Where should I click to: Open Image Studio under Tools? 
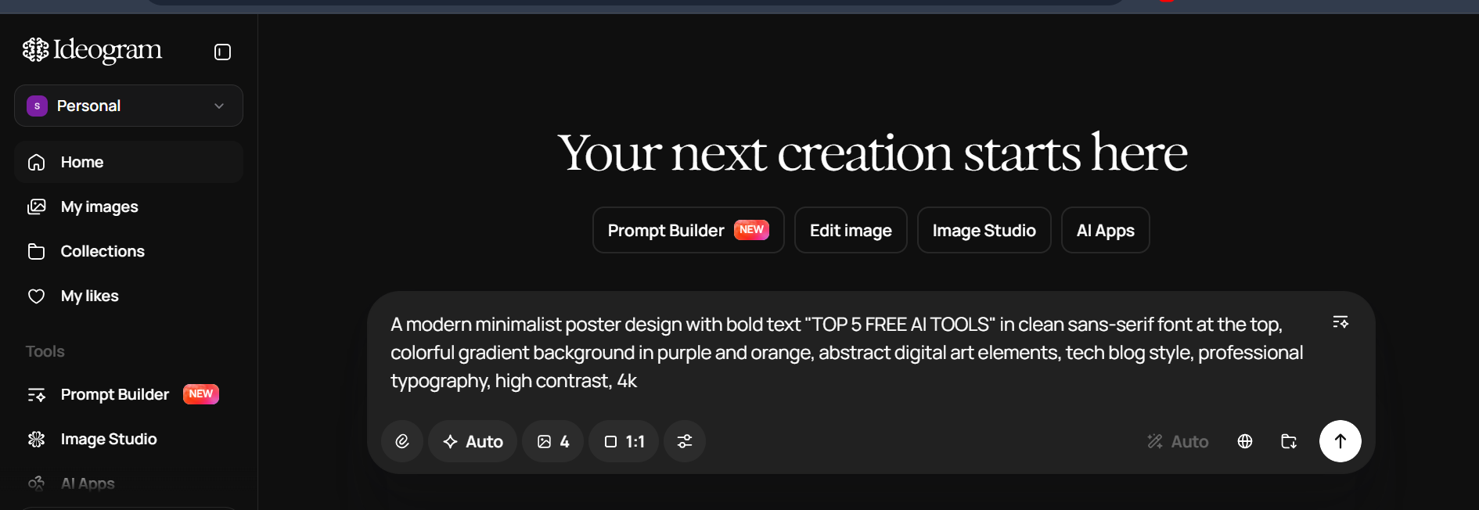[x=128, y=439]
